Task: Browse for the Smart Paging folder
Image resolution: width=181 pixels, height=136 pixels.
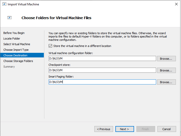Action: coord(166,82)
